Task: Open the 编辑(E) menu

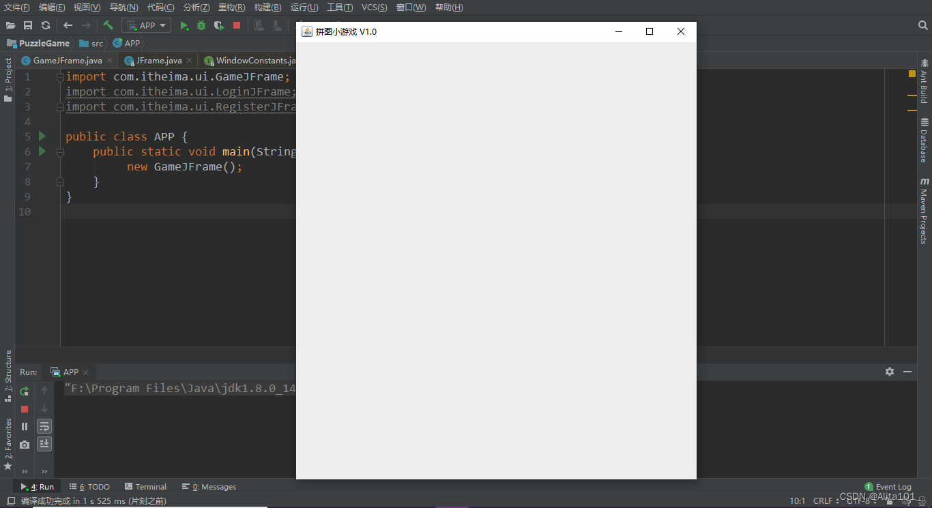Action: [x=52, y=8]
